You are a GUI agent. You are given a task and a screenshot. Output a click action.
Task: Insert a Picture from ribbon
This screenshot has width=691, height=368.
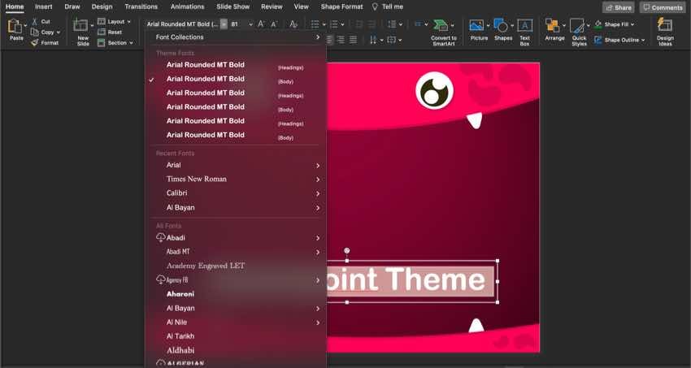477,27
